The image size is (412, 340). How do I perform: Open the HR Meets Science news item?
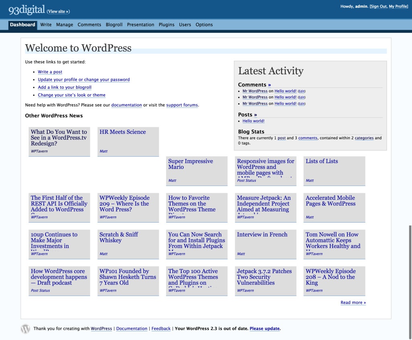[x=123, y=132]
